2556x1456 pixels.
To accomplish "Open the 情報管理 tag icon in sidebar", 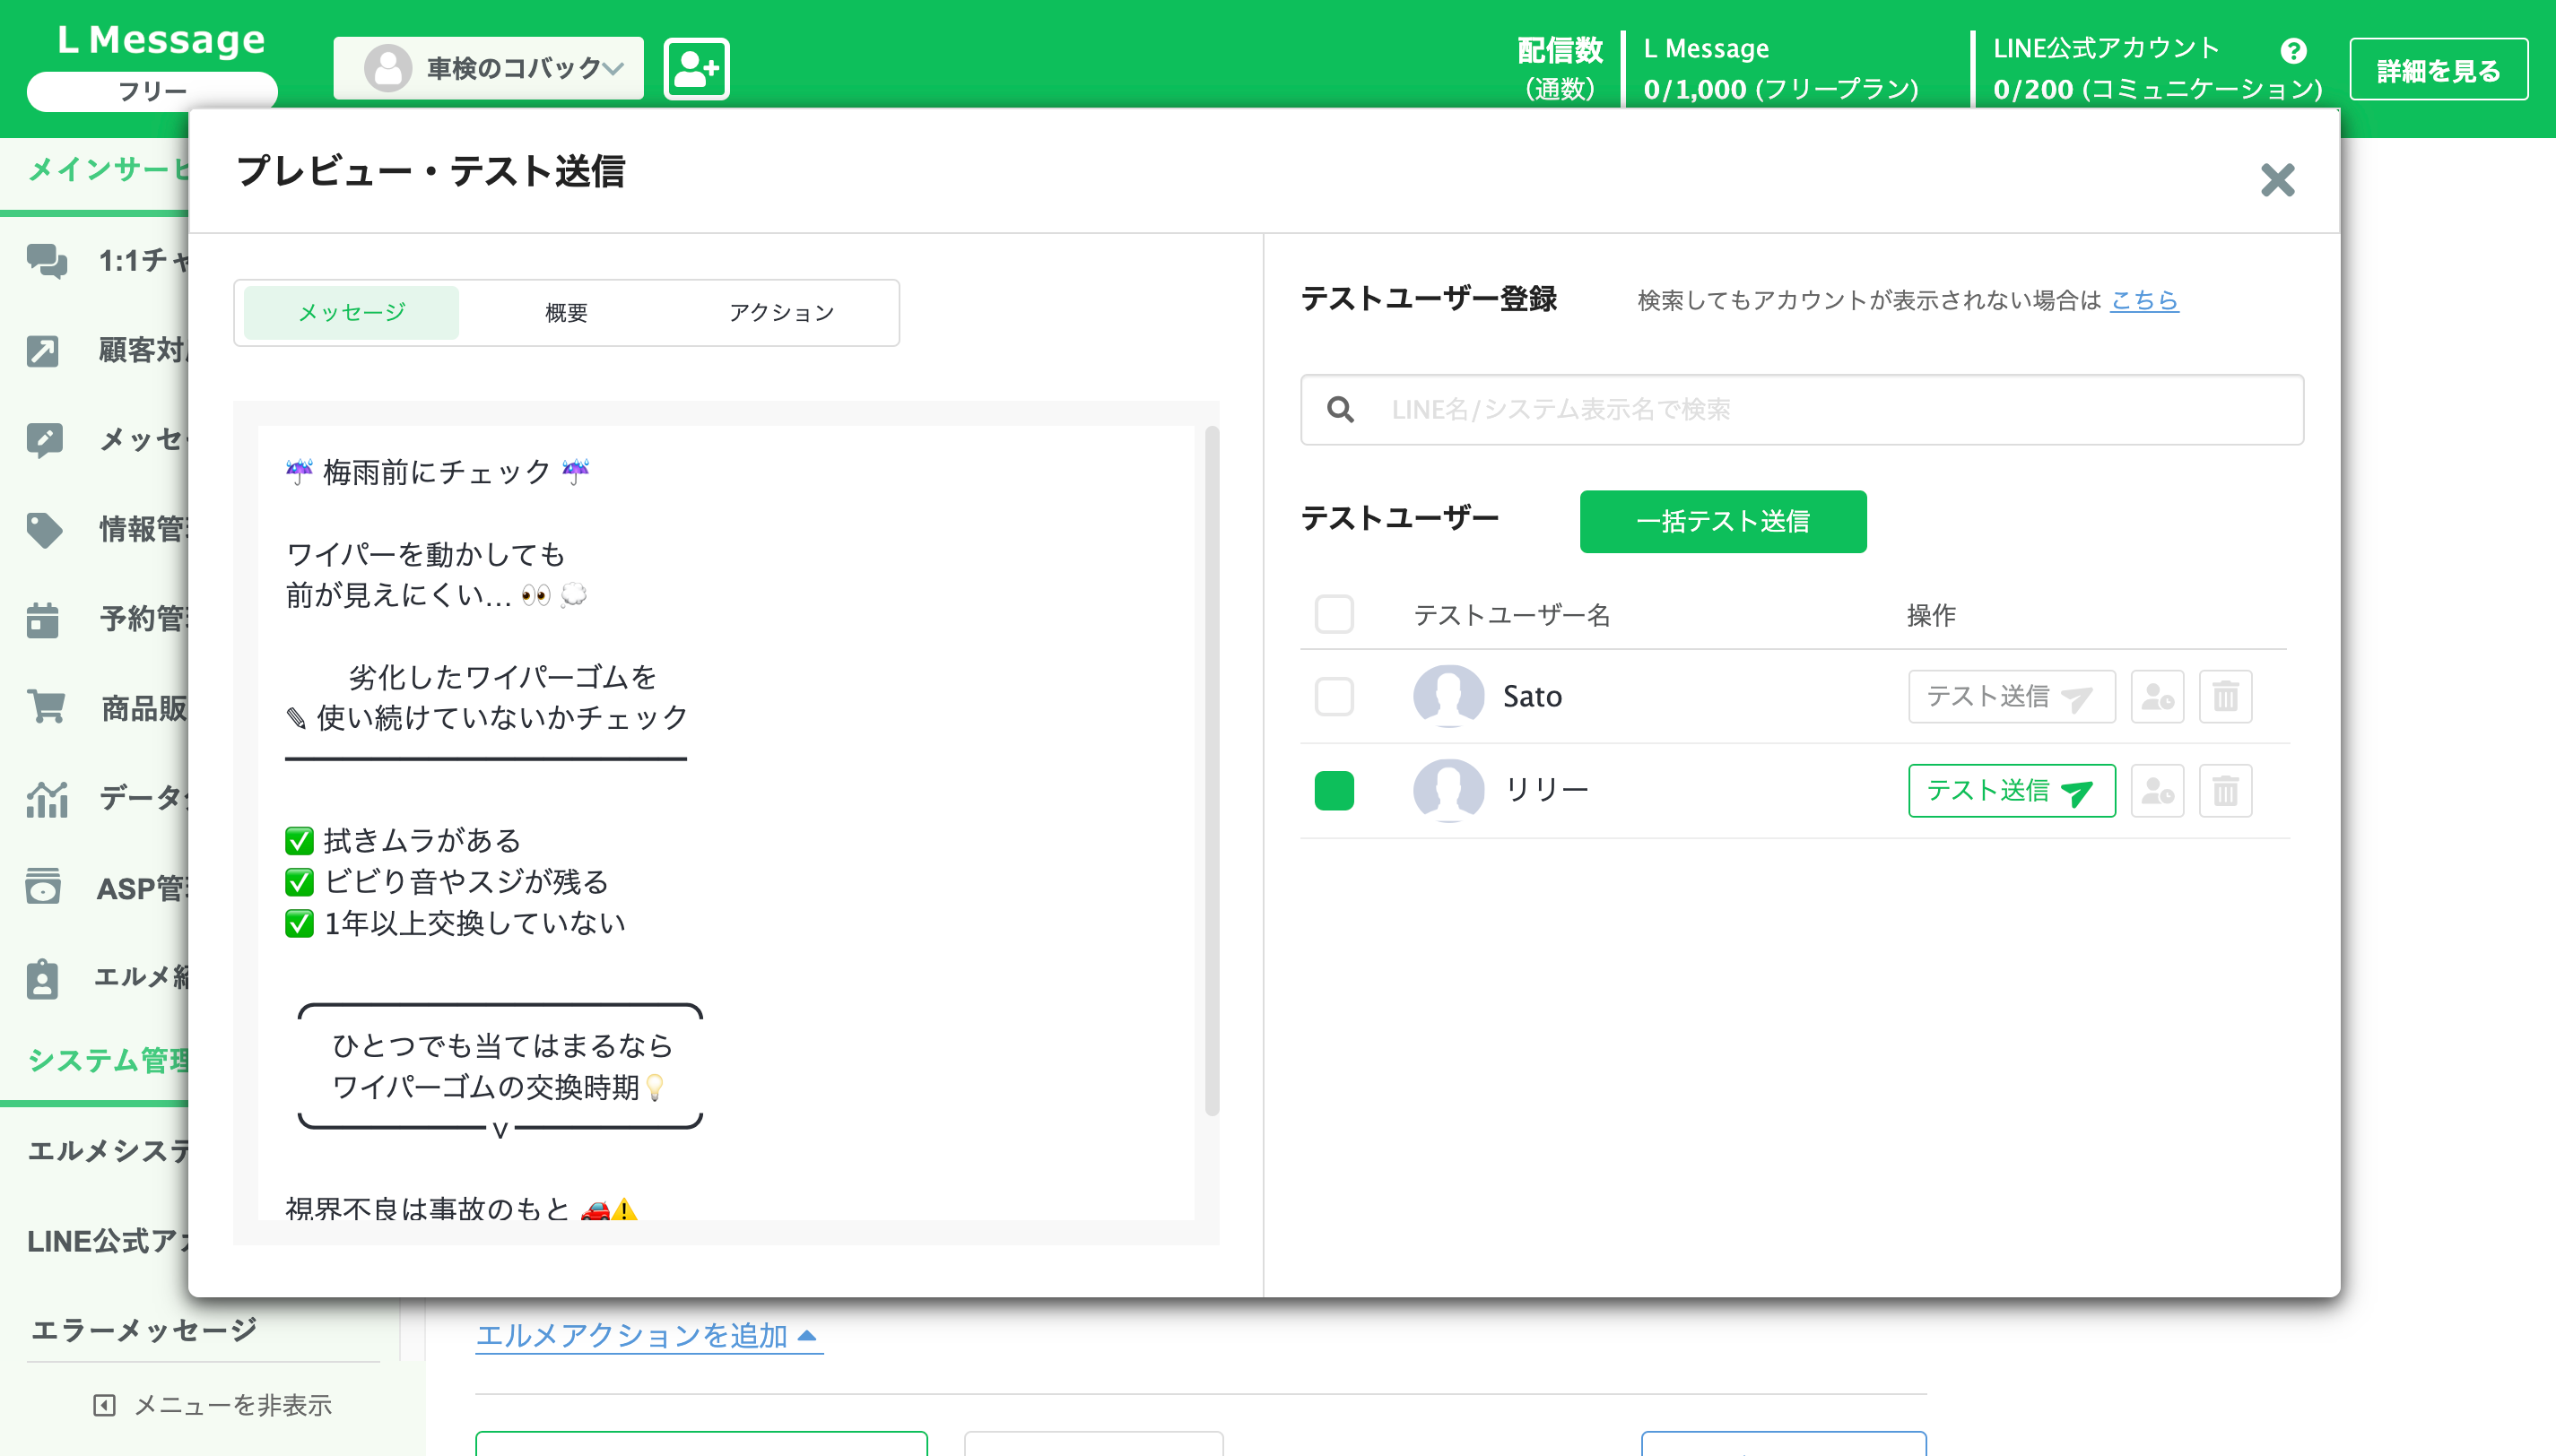I will point(45,530).
